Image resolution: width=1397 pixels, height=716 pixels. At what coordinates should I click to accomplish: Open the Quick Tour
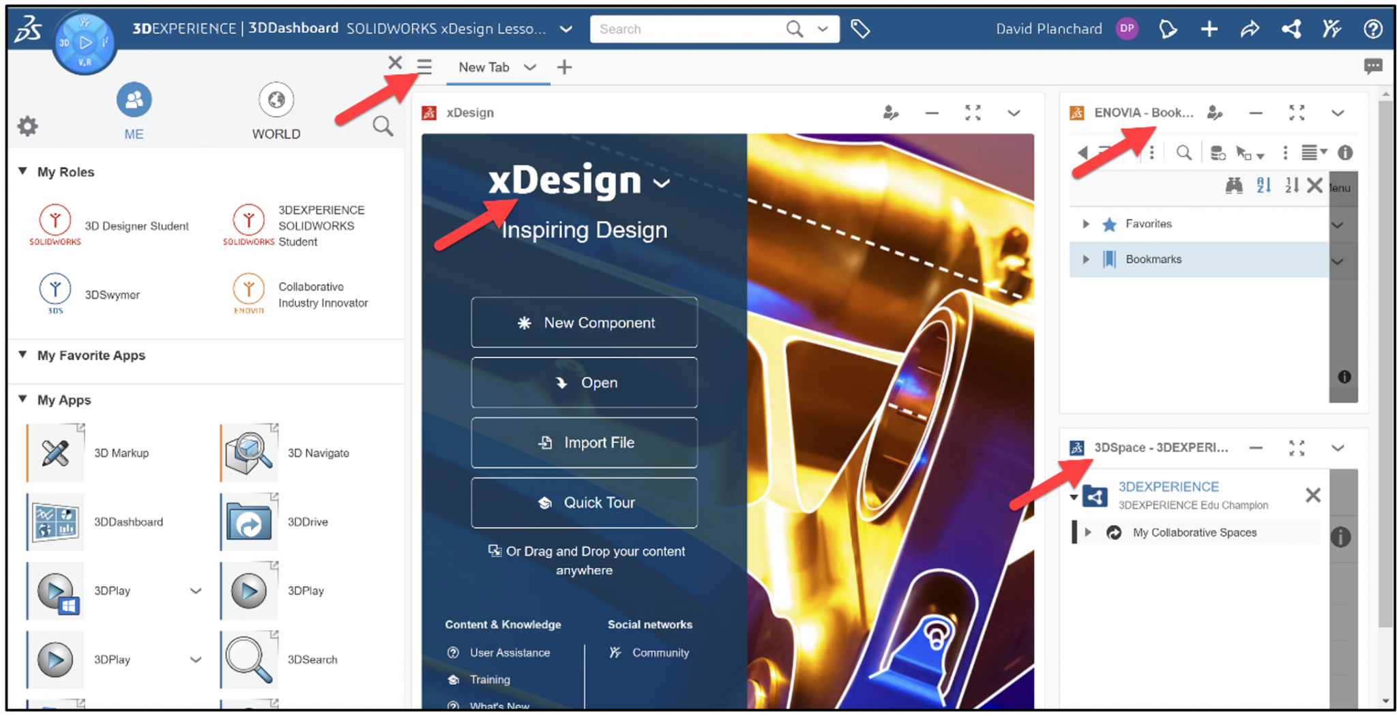point(584,503)
